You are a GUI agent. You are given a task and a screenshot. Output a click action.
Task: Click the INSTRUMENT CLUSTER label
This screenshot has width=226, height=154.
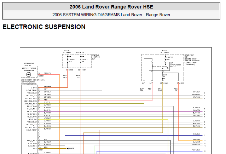[x=29, y=64]
